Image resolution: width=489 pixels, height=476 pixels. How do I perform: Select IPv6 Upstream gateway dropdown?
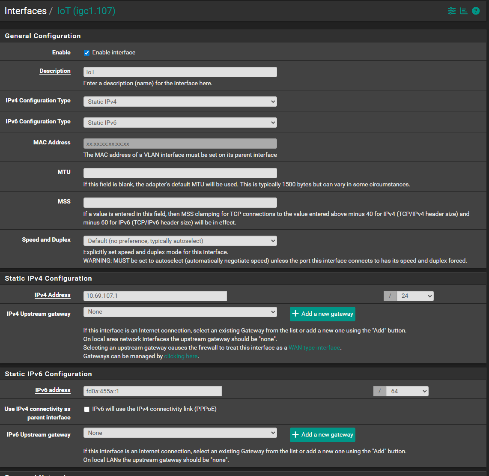point(180,433)
